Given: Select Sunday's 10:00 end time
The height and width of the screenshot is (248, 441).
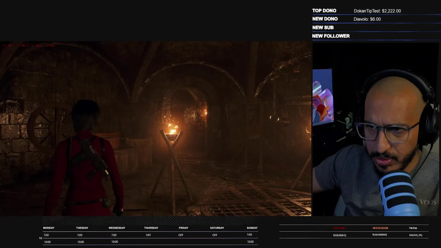Looking at the screenshot, I should pos(250,242).
